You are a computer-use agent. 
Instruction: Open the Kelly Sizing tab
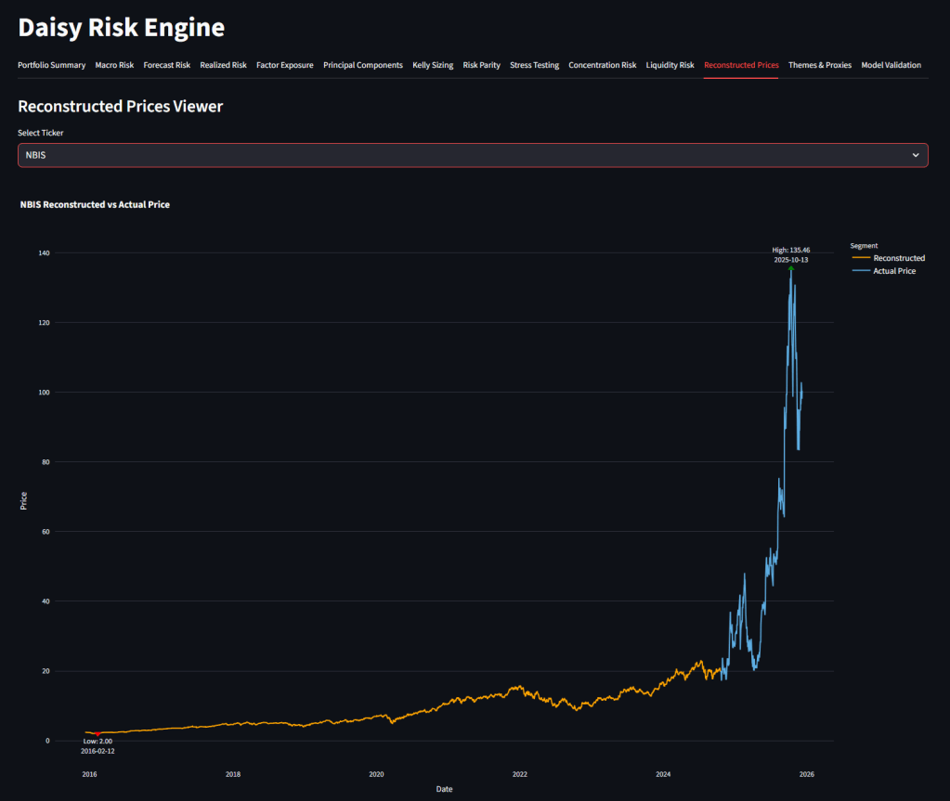(433, 65)
